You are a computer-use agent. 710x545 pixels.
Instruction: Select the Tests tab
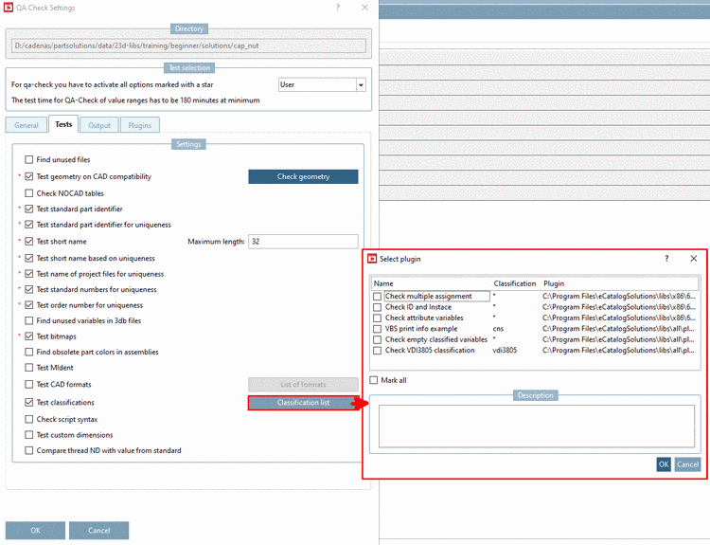pos(63,124)
